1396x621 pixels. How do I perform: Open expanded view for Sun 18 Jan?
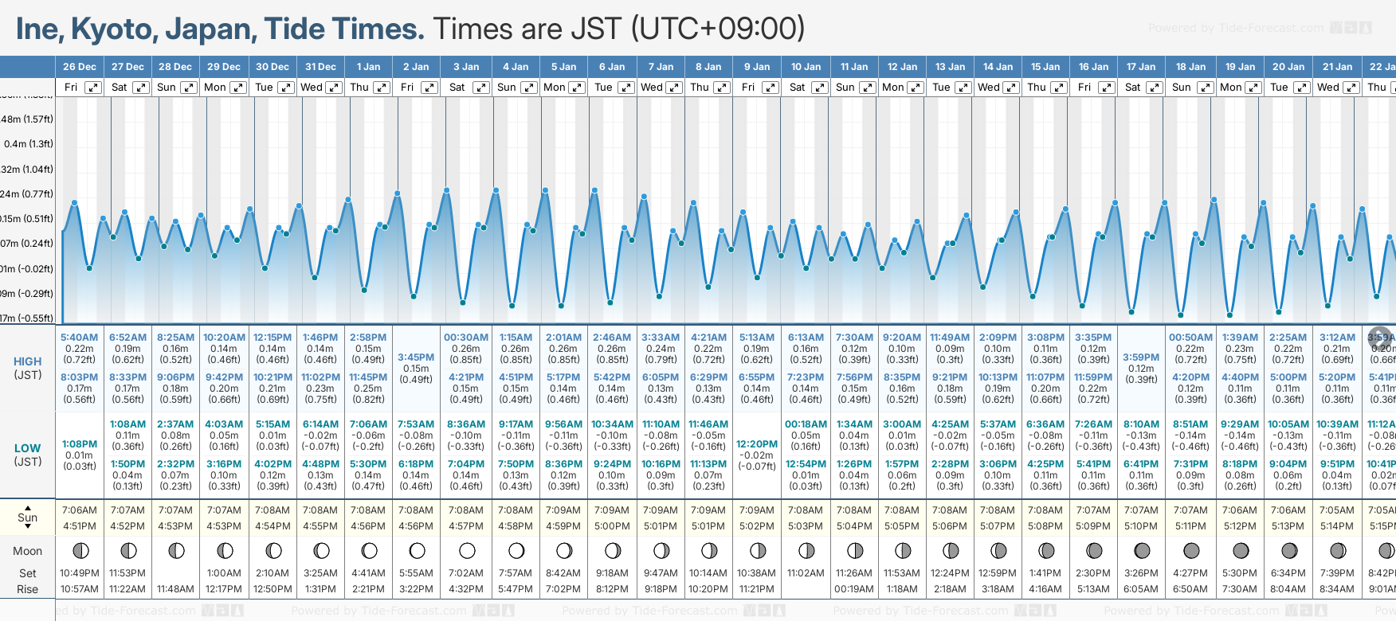1206,88
